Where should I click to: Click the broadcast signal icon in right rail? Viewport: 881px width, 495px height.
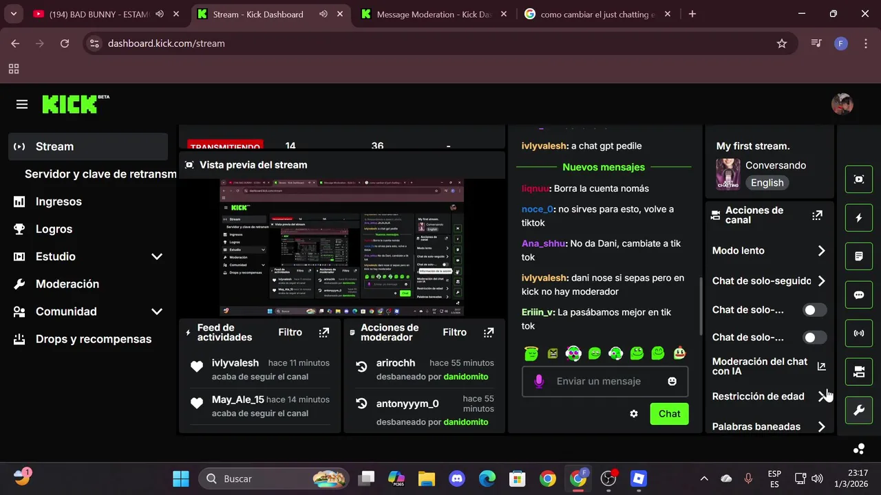(x=859, y=333)
